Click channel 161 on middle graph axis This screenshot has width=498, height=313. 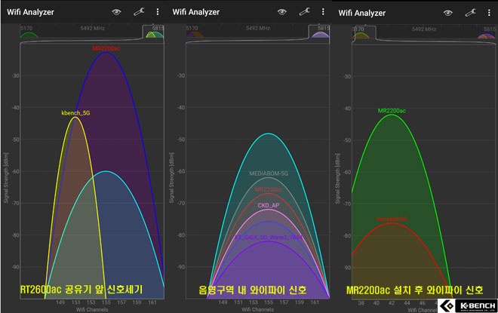tap(315, 302)
